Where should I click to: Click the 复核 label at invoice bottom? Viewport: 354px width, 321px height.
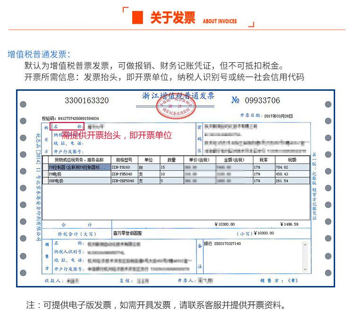coord(126,281)
